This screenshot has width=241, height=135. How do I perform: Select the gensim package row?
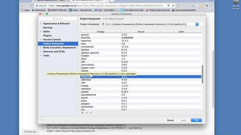tap(141, 35)
